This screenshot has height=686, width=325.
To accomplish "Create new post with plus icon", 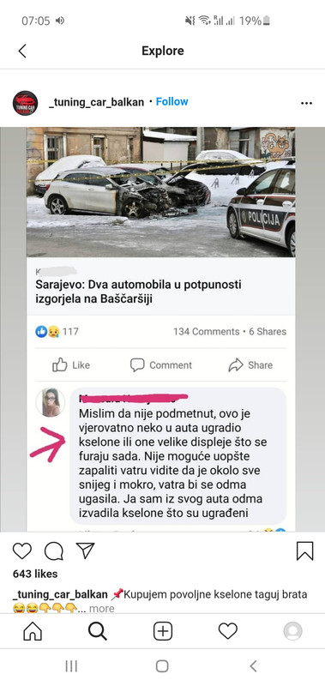I will point(163,631).
